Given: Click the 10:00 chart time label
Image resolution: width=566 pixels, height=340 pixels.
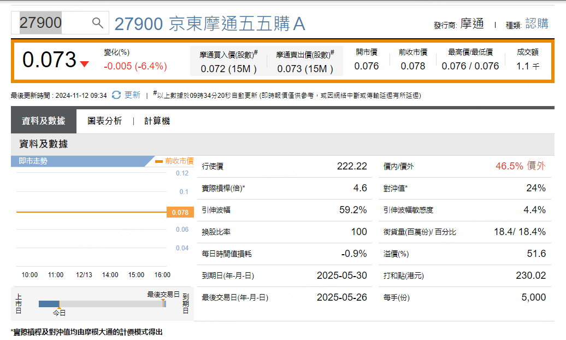Looking at the screenshot, I should [30, 275].
